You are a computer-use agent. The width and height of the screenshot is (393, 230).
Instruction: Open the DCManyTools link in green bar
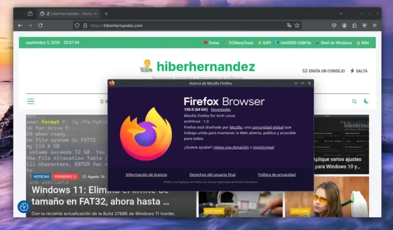(241, 43)
